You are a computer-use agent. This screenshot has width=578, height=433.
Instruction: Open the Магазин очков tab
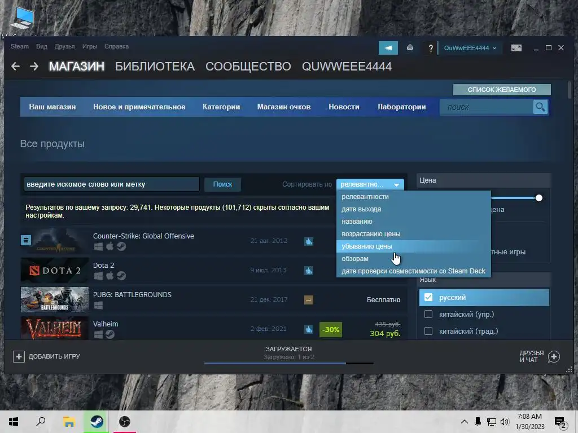[x=284, y=107]
